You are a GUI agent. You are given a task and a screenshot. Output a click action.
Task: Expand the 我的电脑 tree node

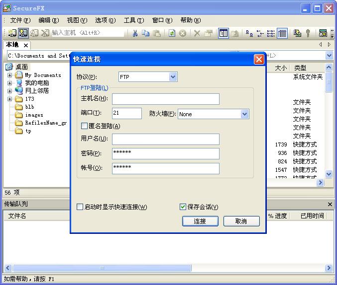point(9,83)
